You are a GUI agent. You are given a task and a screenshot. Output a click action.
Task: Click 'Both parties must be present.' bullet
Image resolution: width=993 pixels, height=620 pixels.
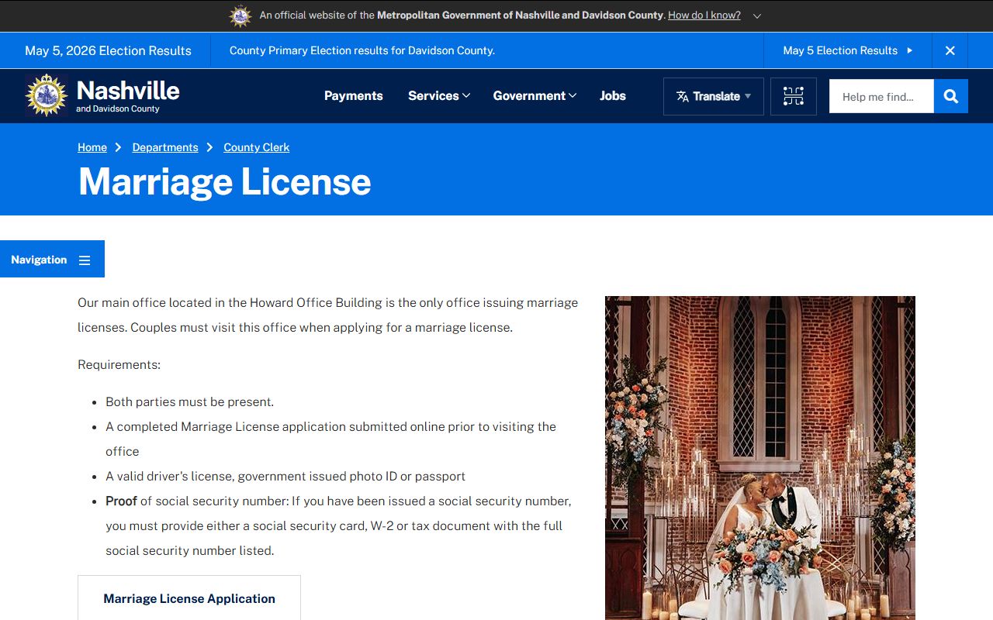click(190, 401)
